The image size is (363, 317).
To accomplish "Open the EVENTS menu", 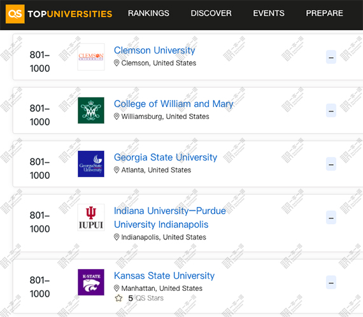I will tap(269, 13).
